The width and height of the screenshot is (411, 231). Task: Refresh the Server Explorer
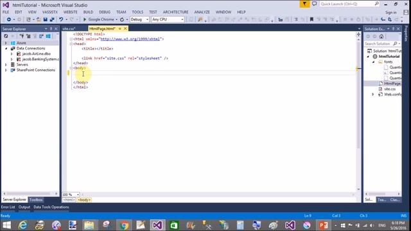pos(6,36)
